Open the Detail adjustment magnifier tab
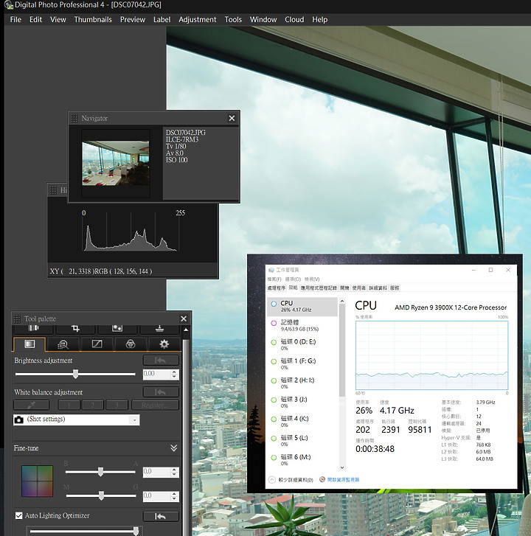 click(x=63, y=344)
